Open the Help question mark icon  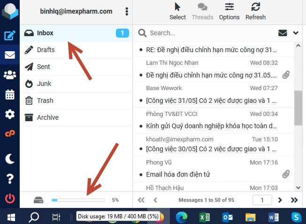coord(10,178)
